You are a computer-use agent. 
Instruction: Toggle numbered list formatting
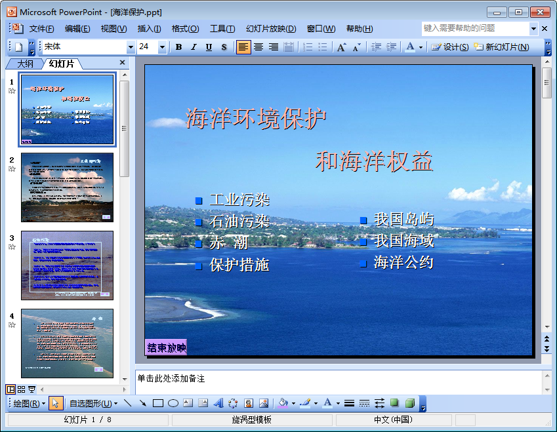[308, 47]
